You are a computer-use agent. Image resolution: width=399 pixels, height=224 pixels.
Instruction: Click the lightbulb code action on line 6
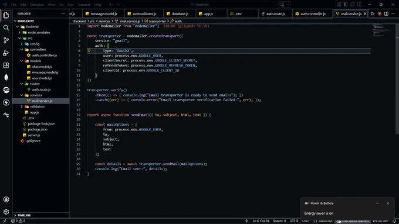tap(89, 50)
